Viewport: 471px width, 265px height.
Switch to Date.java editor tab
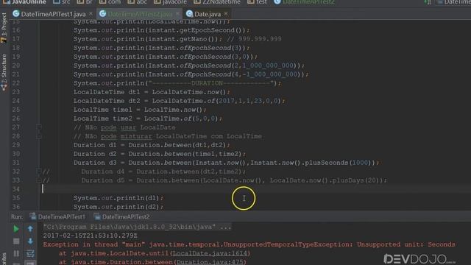[208, 14]
